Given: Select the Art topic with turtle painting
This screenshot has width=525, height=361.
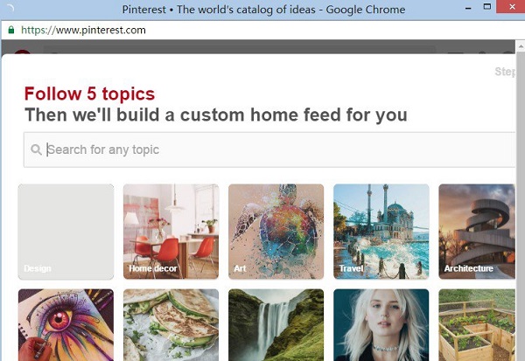Looking at the screenshot, I should tap(276, 232).
